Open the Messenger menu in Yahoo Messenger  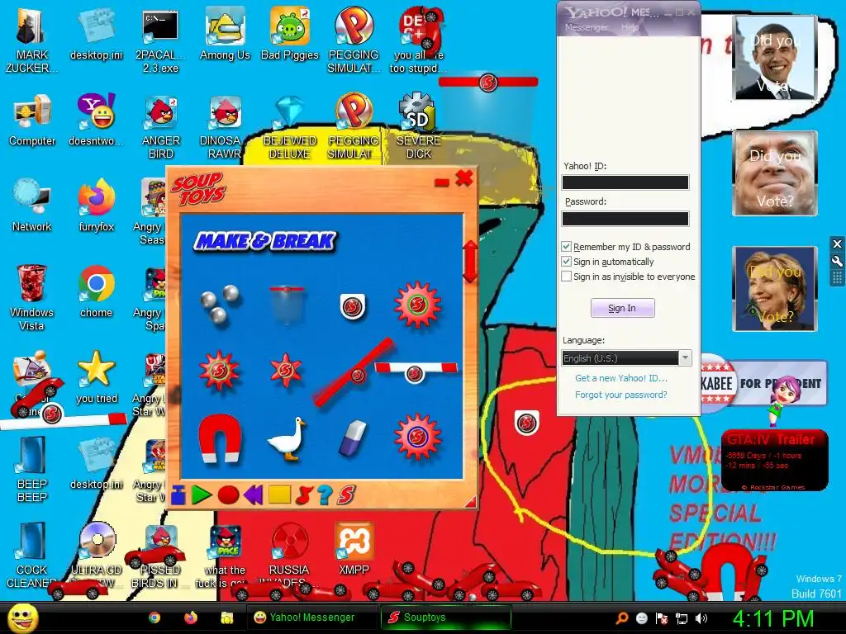(586, 27)
